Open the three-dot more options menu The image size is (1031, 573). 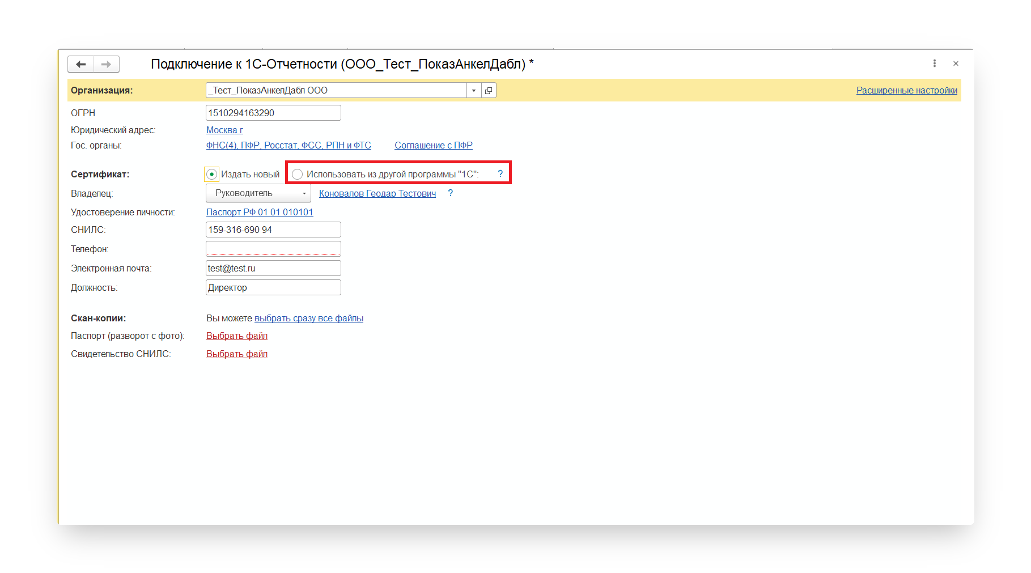(x=935, y=63)
